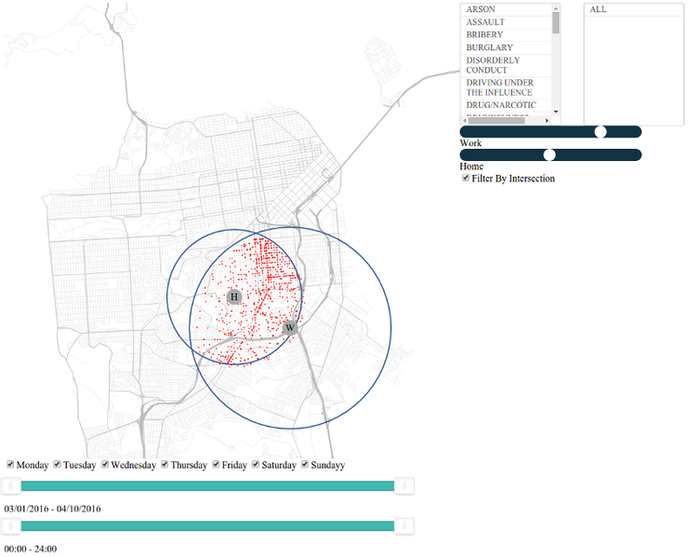The image size is (688, 557).
Task: Select DRIVING UNDER THE INFLUENCE entry
Action: point(506,87)
